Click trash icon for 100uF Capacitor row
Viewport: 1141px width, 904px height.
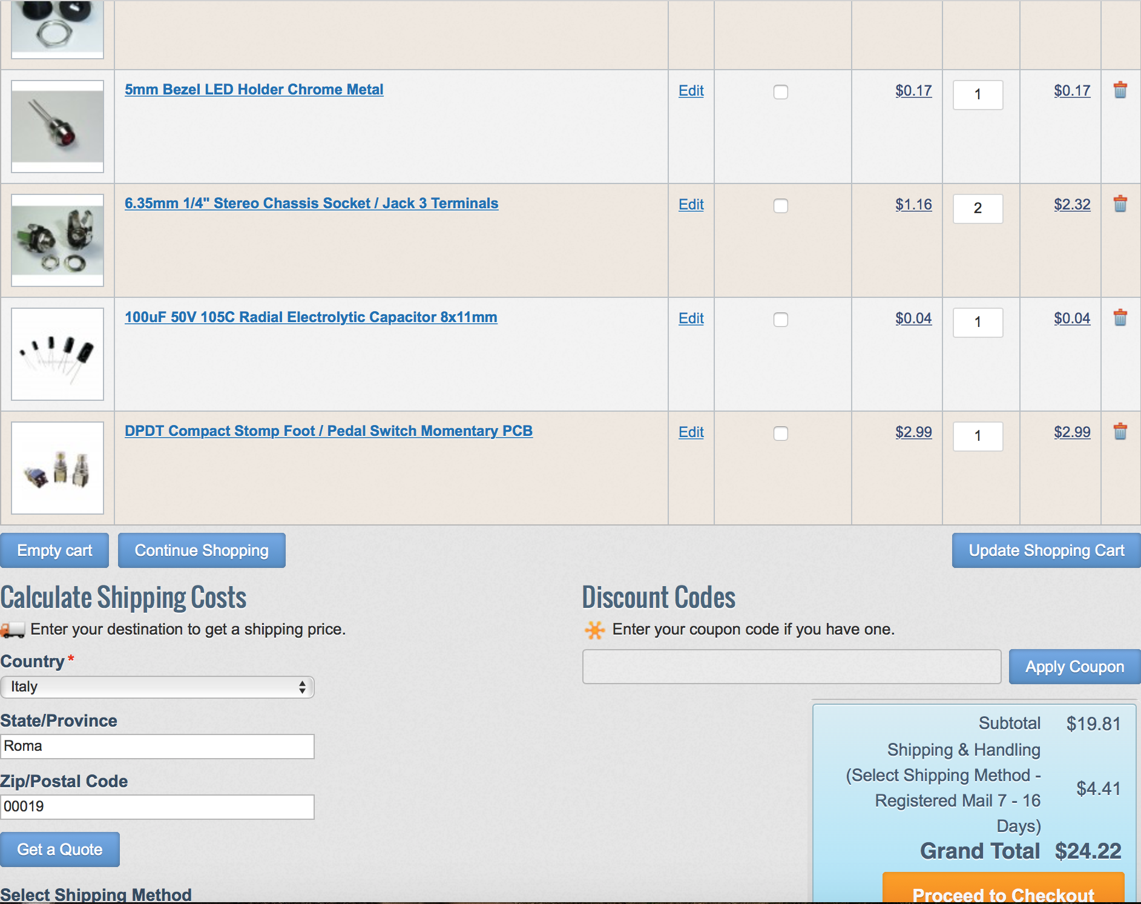(x=1120, y=318)
